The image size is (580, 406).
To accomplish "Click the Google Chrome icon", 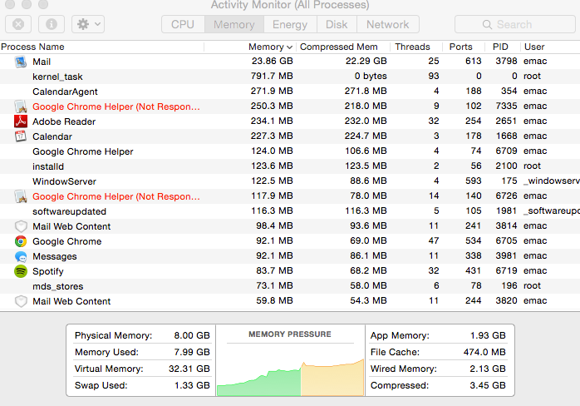I will (x=21, y=241).
